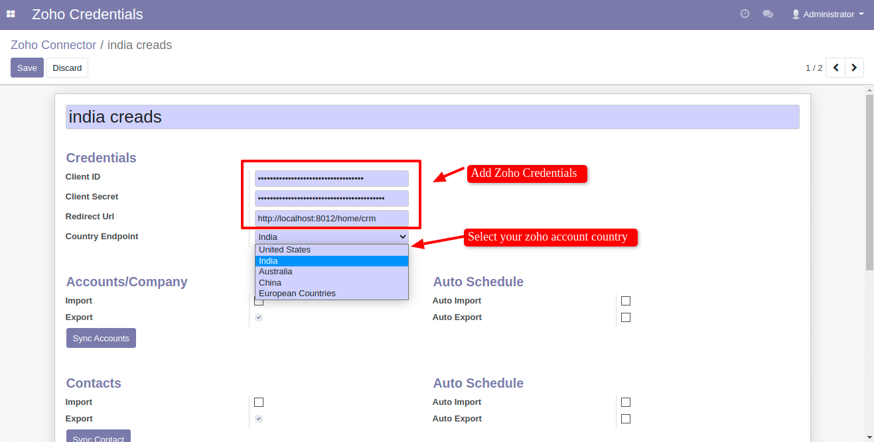Click the Zoho Credentials app title
Screen dimensions: 874x442
(87, 14)
